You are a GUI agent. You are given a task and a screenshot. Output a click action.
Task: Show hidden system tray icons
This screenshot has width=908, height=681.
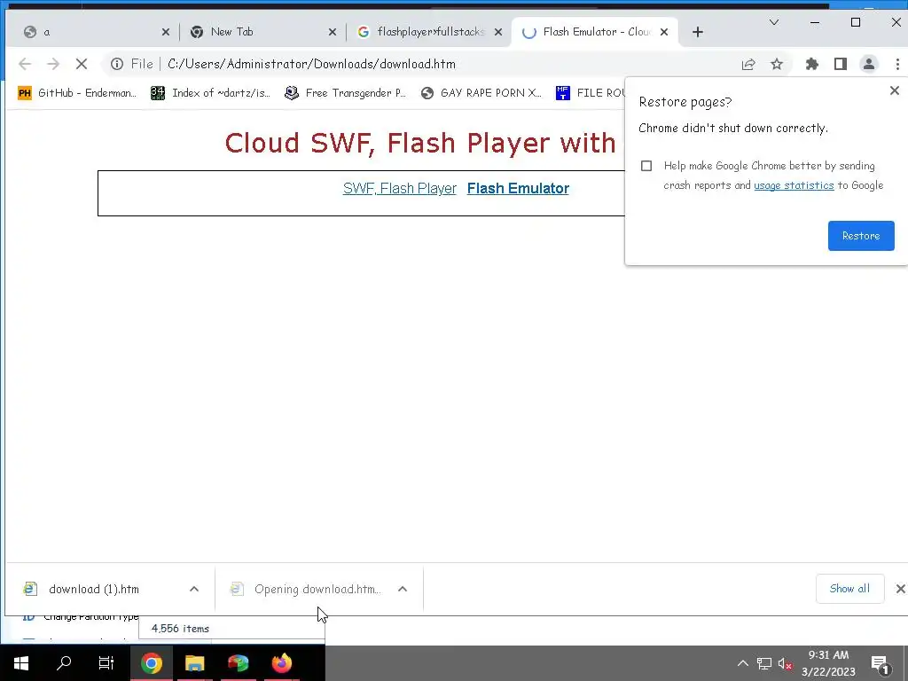(742, 663)
